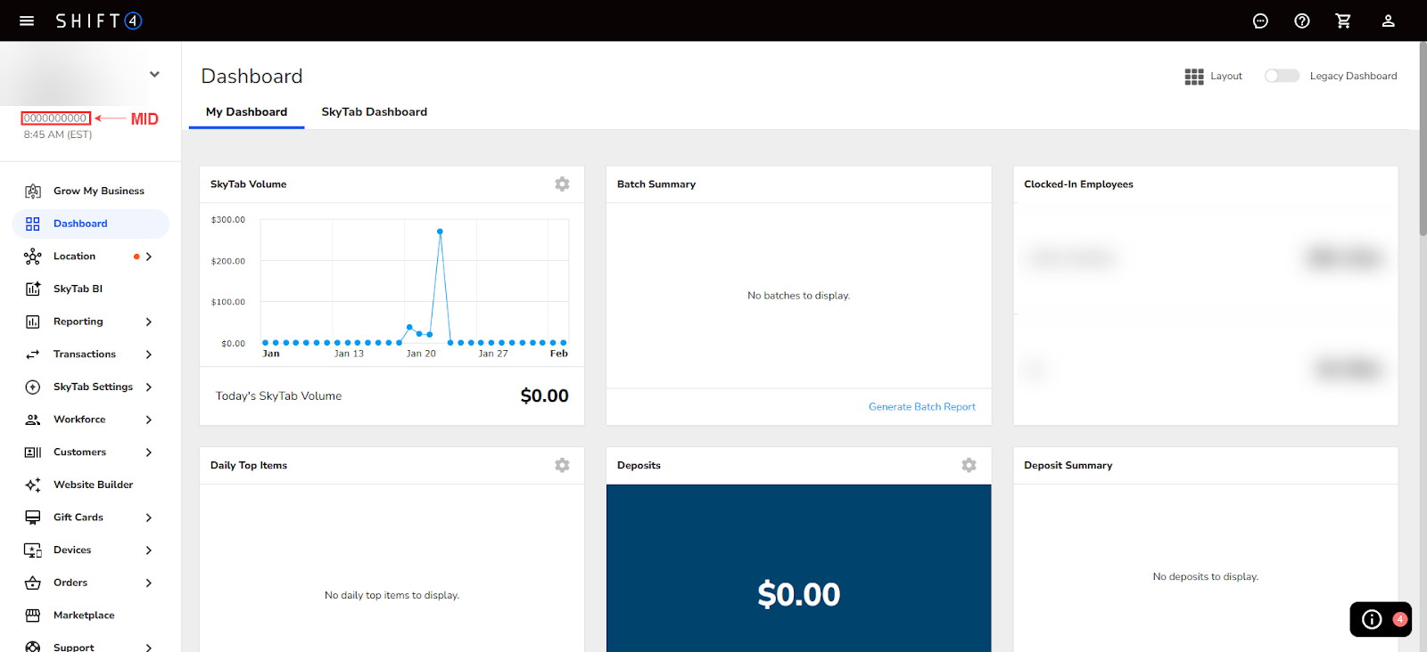1427x652 pixels.
Task: Expand the merchant account selector dropdown
Action: click(x=154, y=75)
